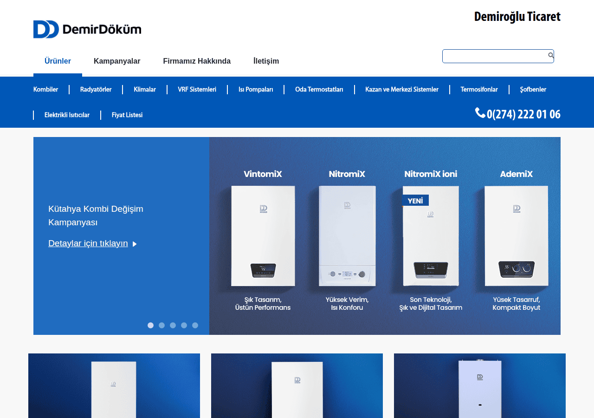
Task: Click the search magnifier icon
Action: [x=551, y=55]
